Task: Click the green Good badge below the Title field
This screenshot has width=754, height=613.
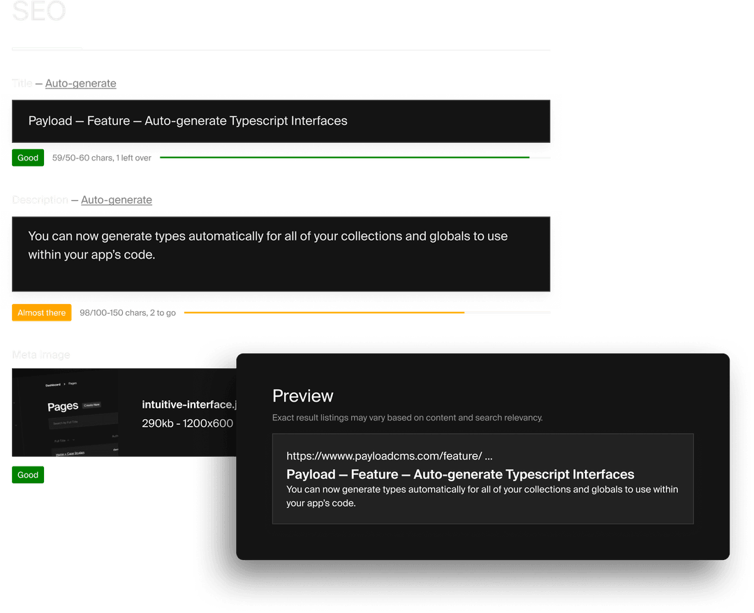Action: pos(28,158)
